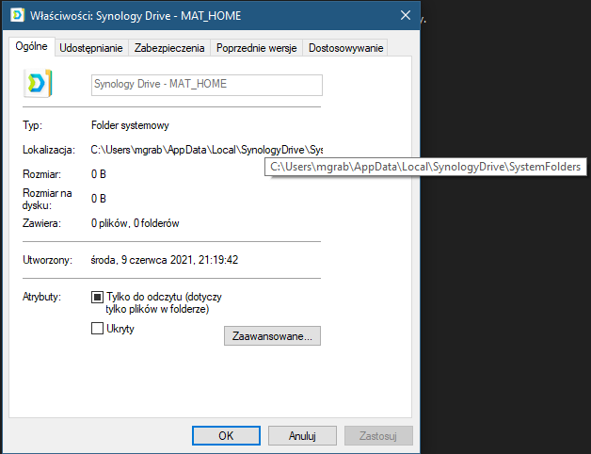Viewport: 591px width, 454px height.
Task: Click the creation date value
Action: coord(165,260)
